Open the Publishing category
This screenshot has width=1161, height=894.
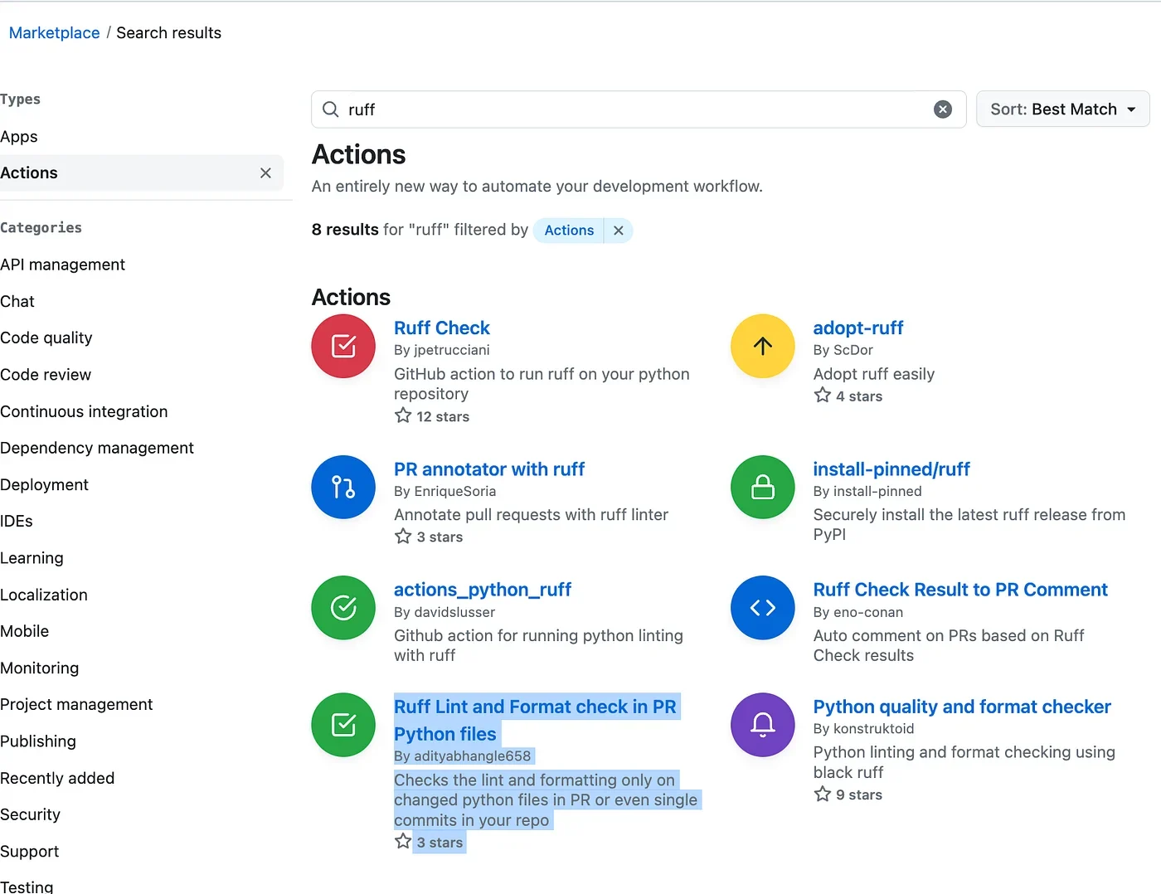(x=38, y=741)
